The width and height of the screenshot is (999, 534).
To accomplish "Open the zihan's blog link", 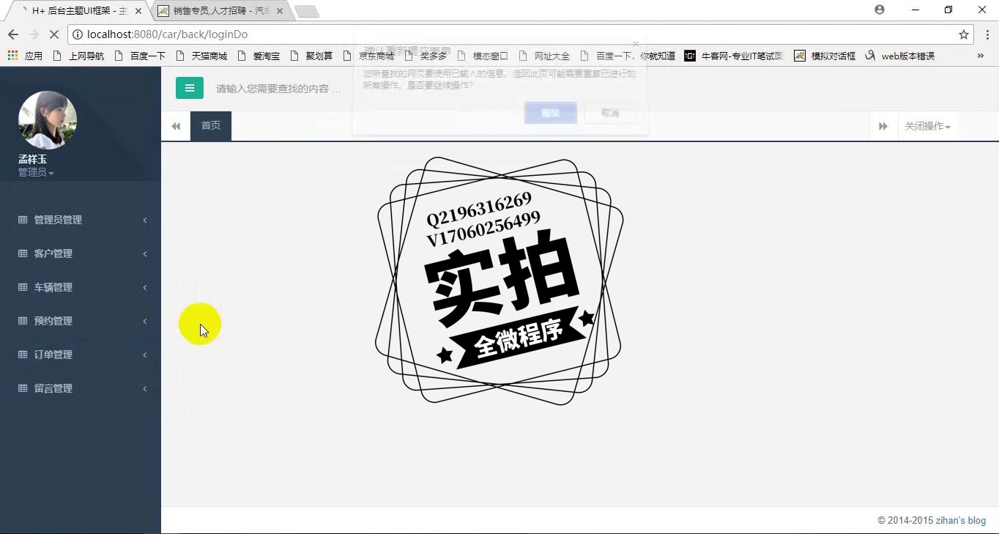I will click(x=961, y=521).
